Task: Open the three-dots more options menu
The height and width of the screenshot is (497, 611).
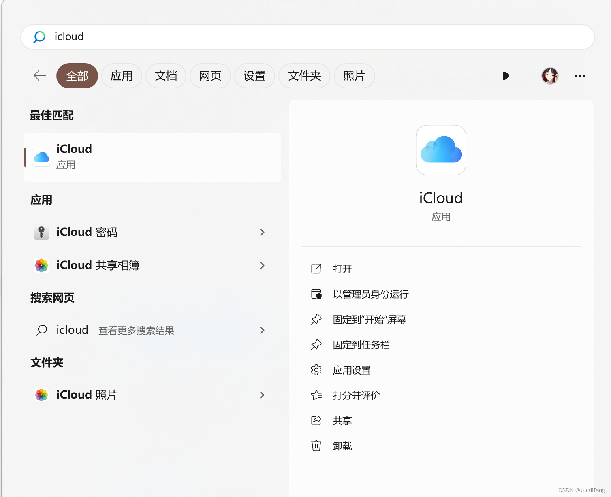Action: (580, 76)
